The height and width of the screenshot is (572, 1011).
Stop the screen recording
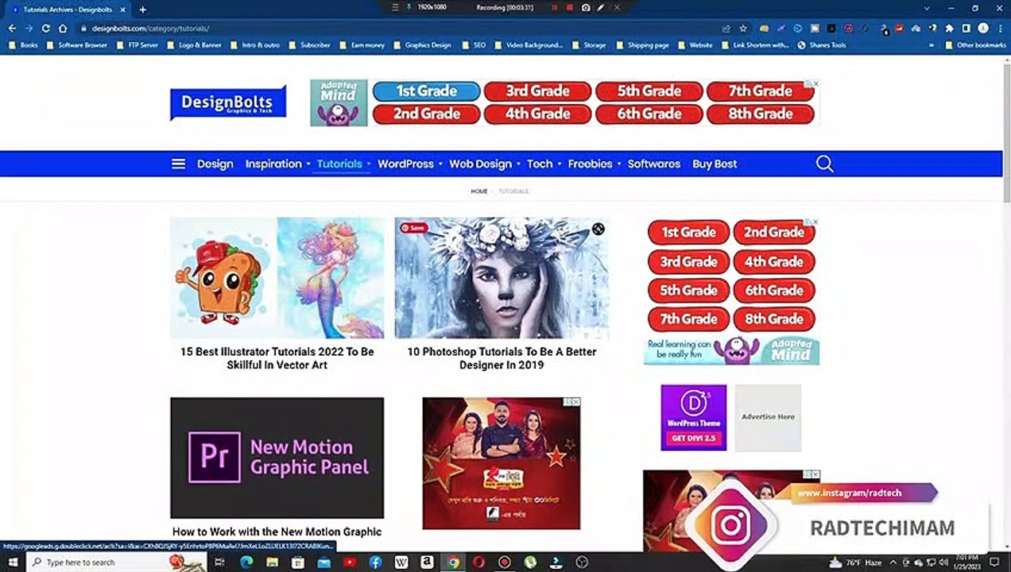click(570, 7)
